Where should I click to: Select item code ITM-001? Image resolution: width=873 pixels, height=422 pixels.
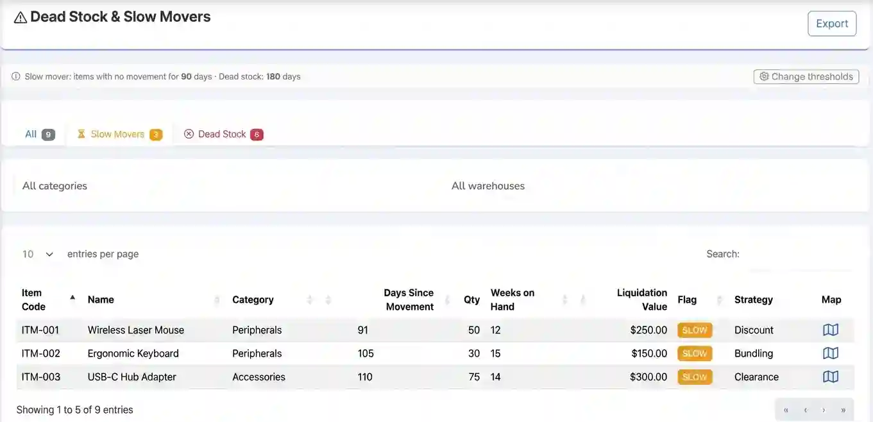coord(40,330)
